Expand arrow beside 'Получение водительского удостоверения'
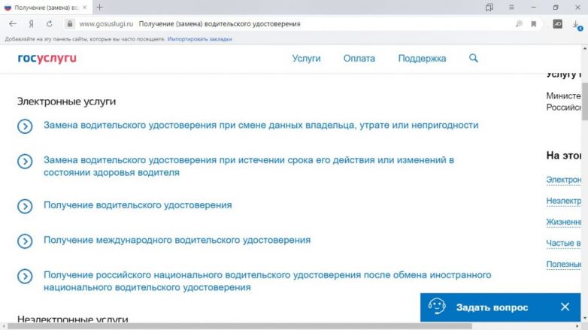588x330 pixels. pyautogui.click(x=25, y=205)
